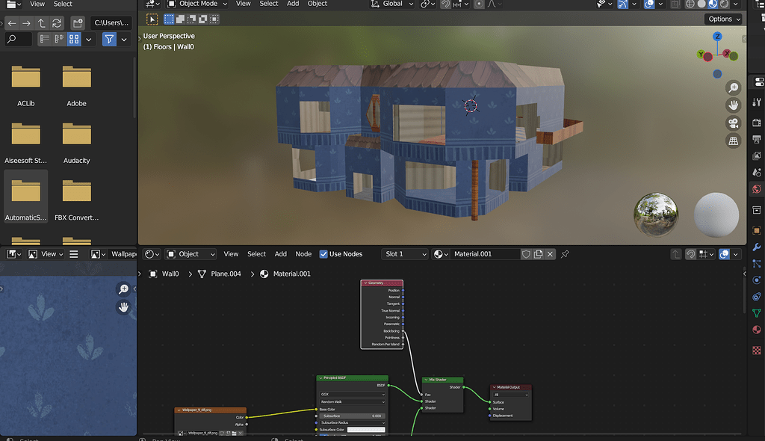Choose the subtract selection mode

191,19
